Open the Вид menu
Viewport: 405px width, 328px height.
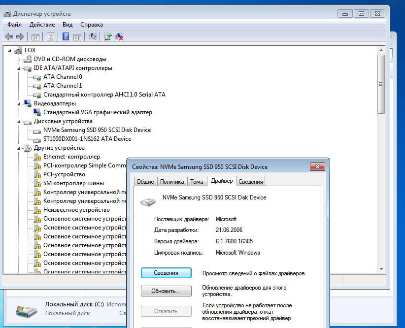click(67, 25)
